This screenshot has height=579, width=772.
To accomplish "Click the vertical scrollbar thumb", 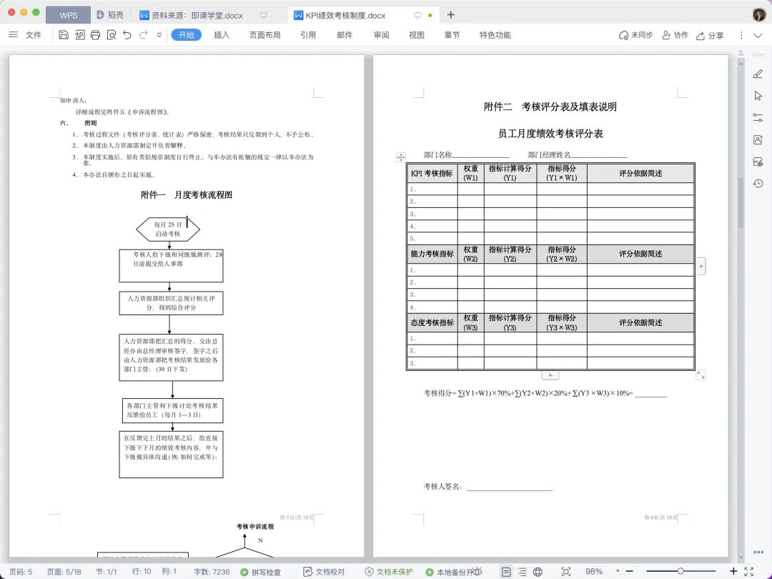I will [741, 202].
